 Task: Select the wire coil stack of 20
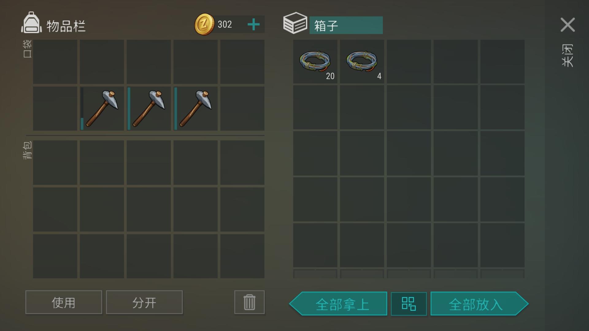click(315, 62)
